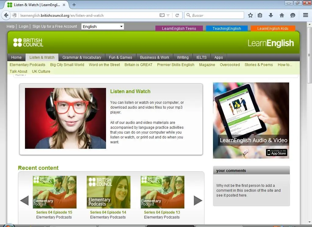
Task: Open Reader View book icon
Action: click(162, 15)
